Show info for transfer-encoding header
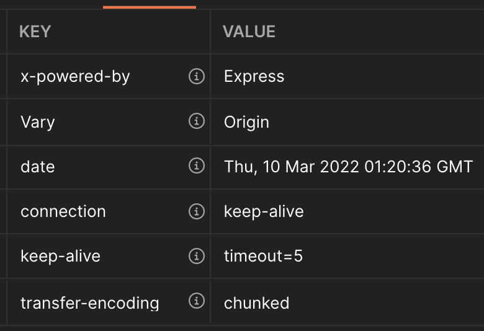 pyautogui.click(x=197, y=301)
